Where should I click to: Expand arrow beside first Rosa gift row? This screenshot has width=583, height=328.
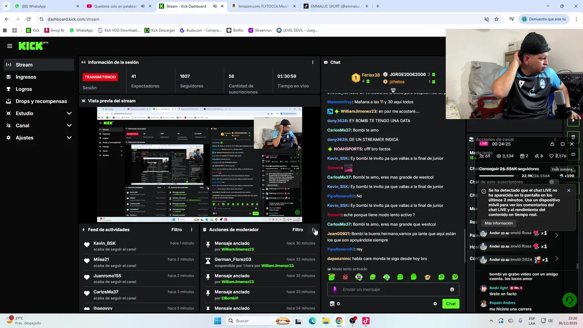click(x=557, y=236)
